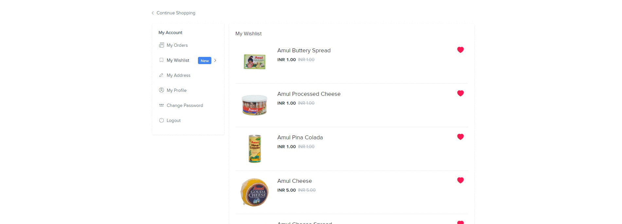Screen dimensions: 622x224
Task: Expand the My Wishlist chevron arrow
Action: [x=215, y=60]
